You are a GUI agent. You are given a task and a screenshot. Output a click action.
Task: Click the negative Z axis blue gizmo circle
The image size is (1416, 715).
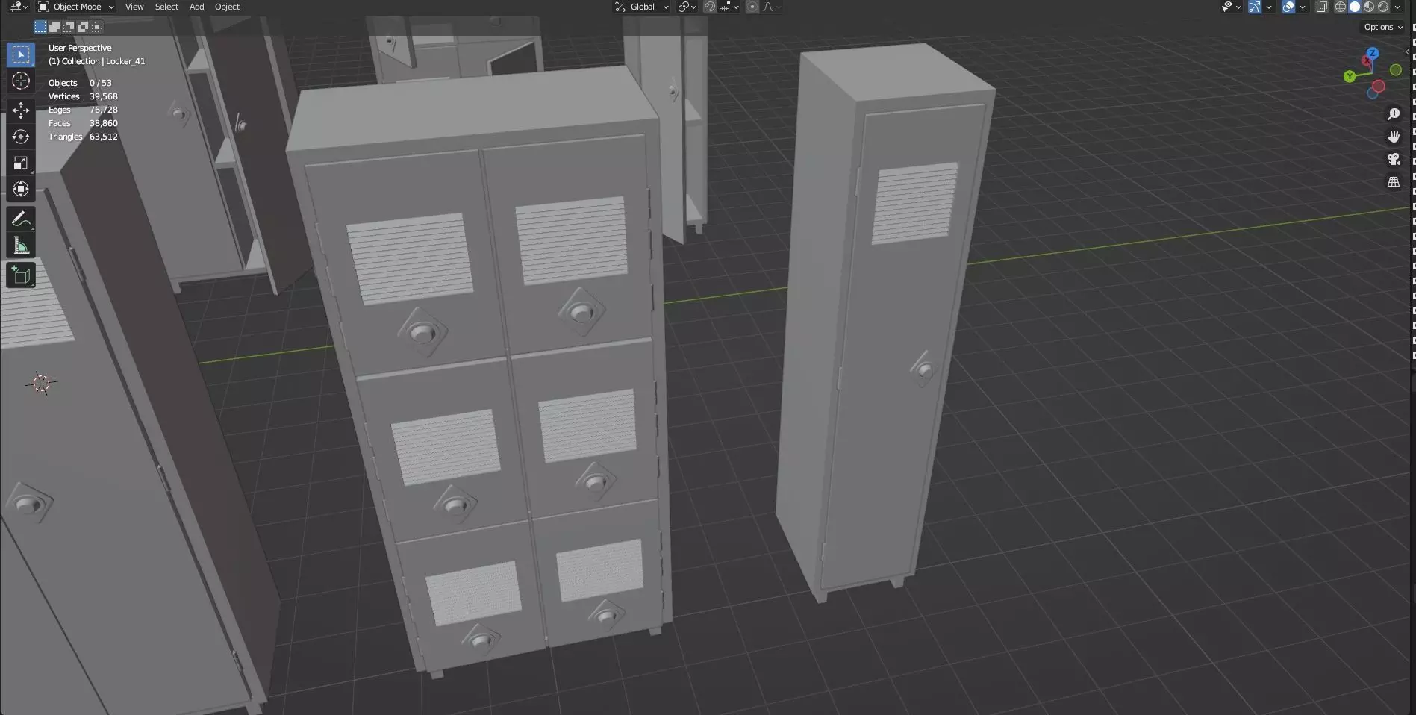click(1373, 94)
